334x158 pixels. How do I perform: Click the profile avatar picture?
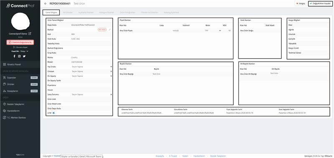coord(20,21)
